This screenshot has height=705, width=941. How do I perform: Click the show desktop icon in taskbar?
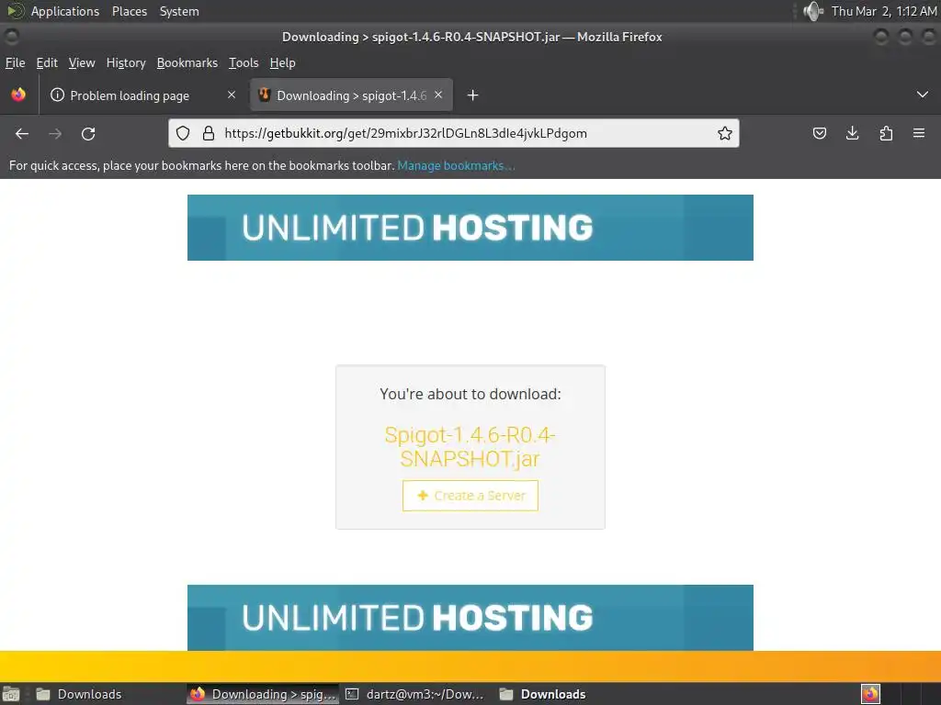click(x=11, y=694)
